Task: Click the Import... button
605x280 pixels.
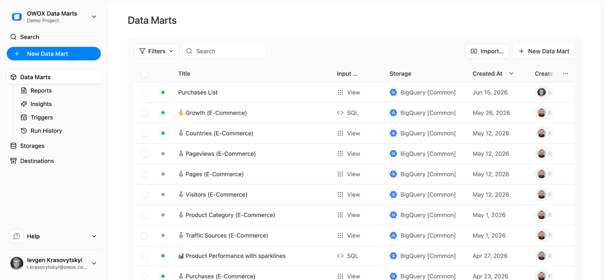Action: point(487,51)
